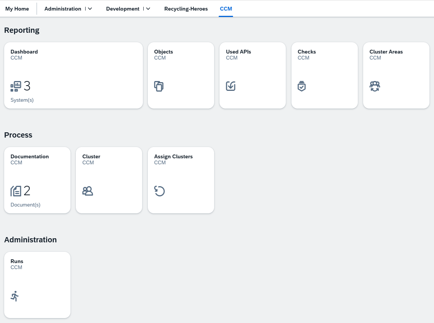Switch to the Recycling-Heroes tab
The height and width of the screenshot is (323, 434).
(x=186, y=9)
